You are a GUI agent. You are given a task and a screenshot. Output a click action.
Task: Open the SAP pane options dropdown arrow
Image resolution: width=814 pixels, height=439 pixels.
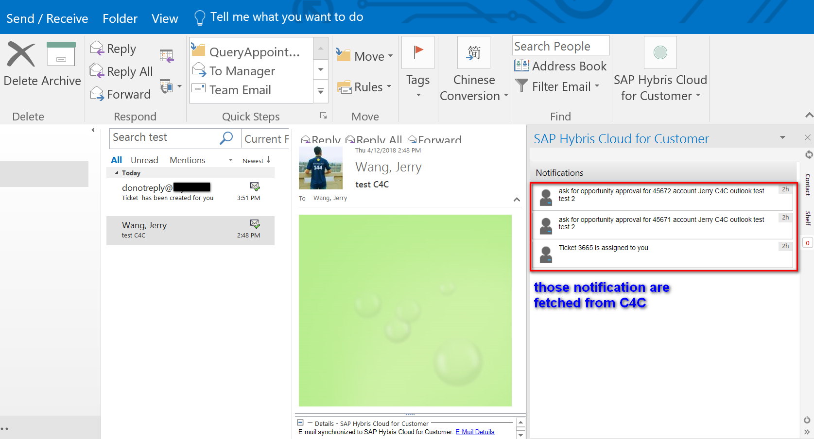click(782, 137)
